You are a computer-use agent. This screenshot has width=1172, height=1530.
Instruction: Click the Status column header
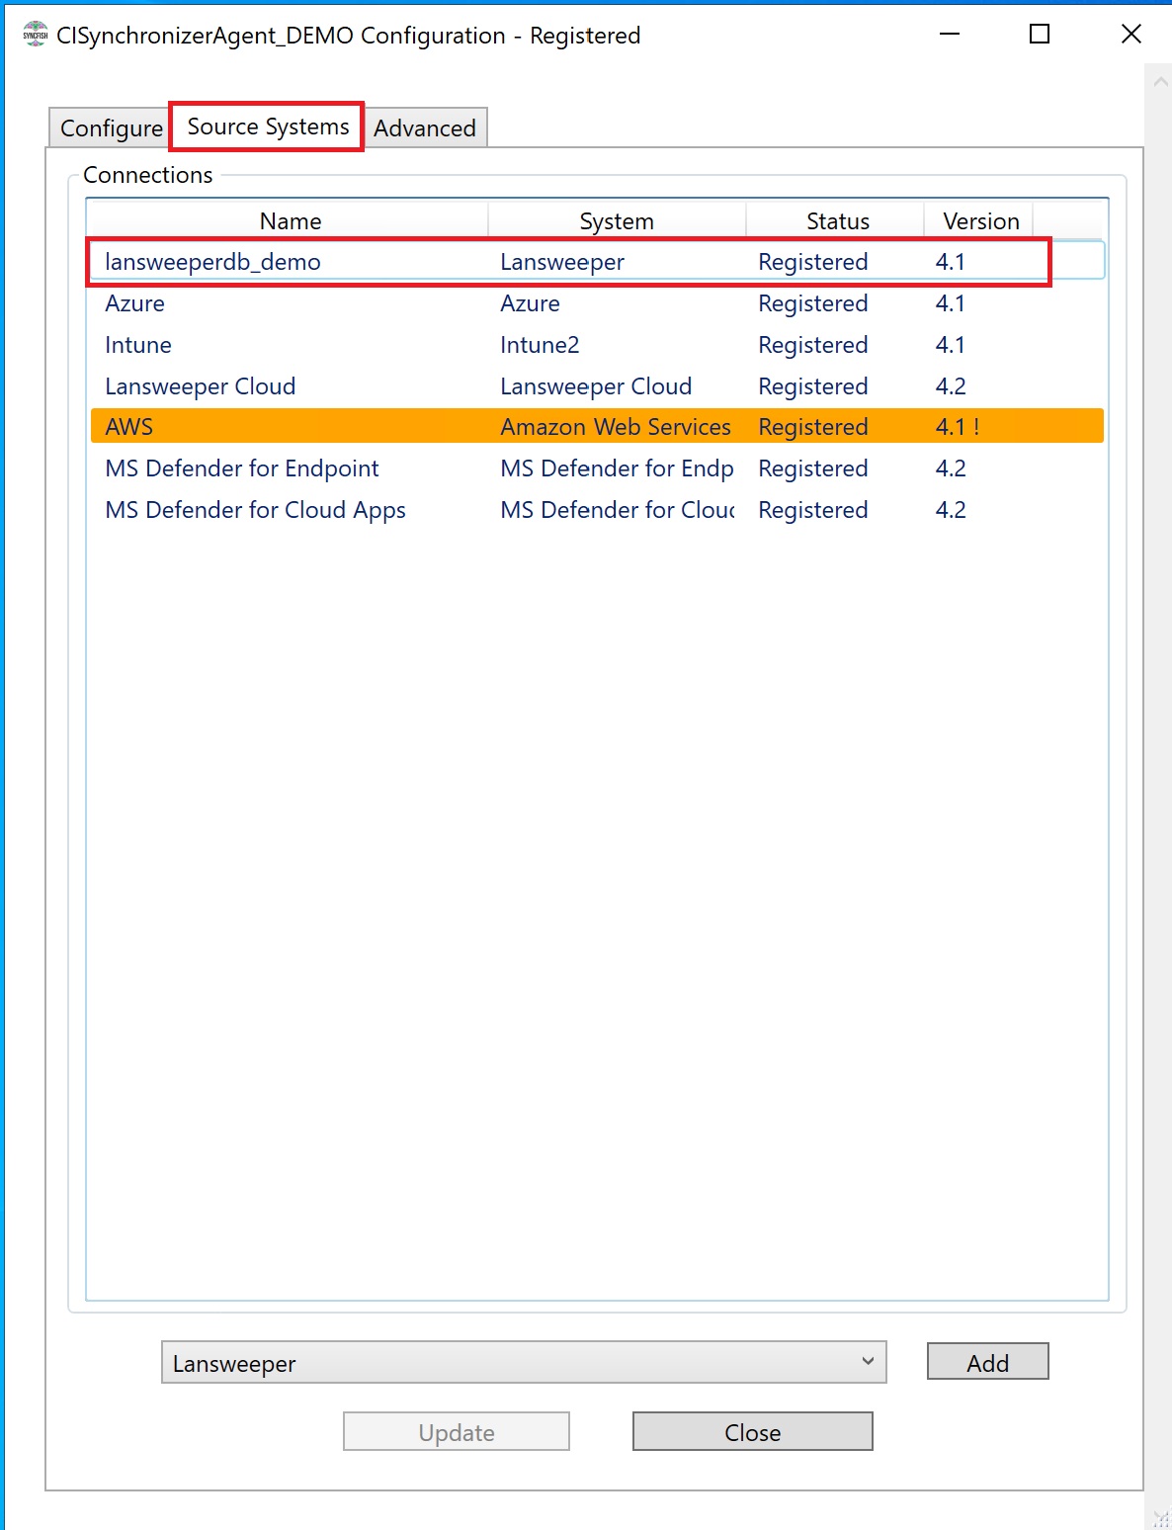(x=837, y=220)
